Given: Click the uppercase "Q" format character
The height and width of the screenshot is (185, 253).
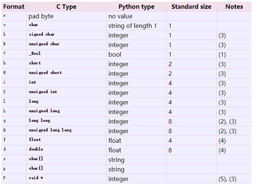Looking at the screenshot, I should (x=4, y=130).
